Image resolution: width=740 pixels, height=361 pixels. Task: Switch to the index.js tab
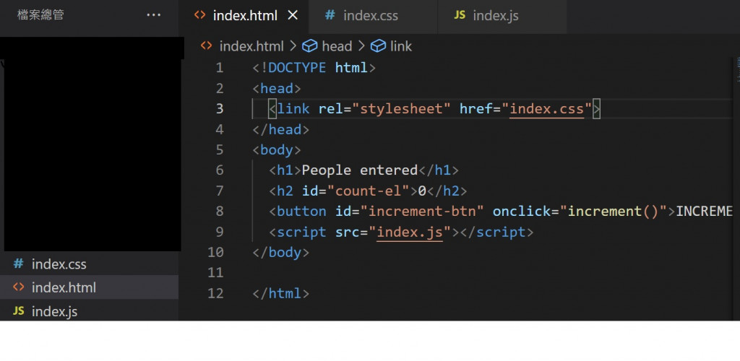[x=495, y=15]
